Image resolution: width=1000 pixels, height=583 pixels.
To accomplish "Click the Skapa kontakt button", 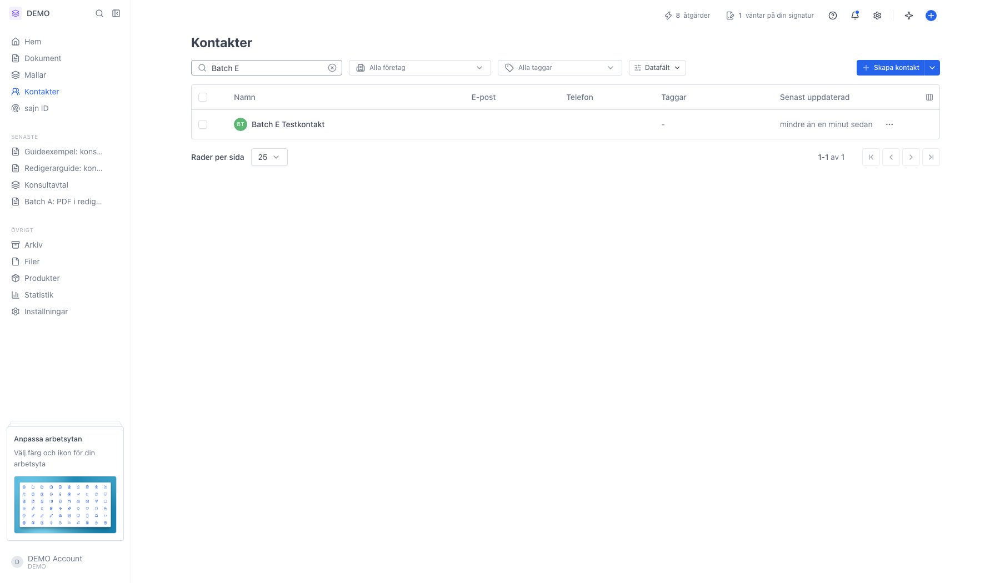I will (x=891, y=68).
